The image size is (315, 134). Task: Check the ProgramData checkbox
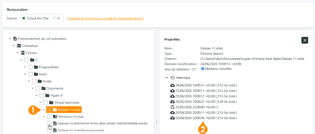point(30,67)
